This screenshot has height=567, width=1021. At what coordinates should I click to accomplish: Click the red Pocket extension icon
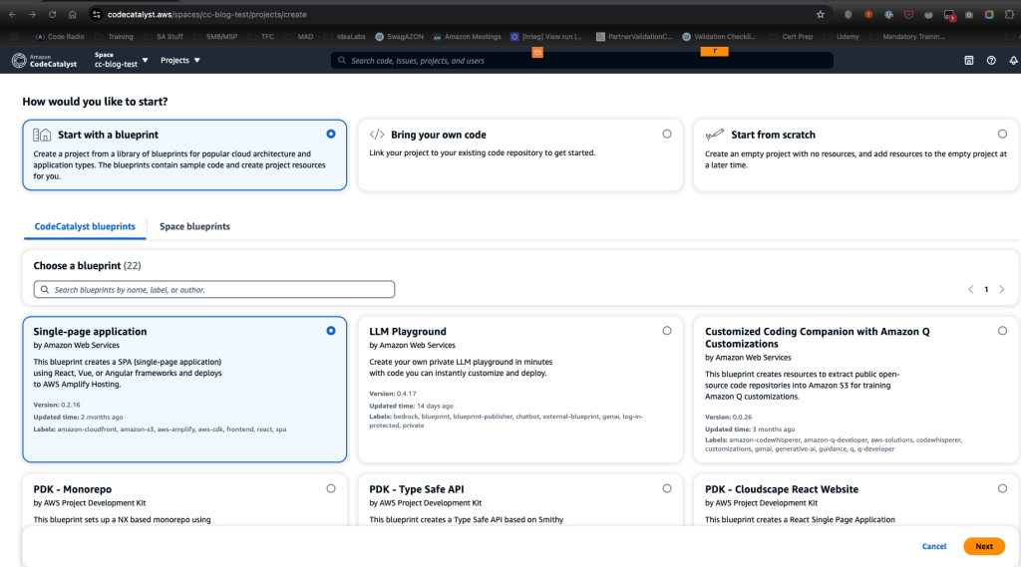908,14
